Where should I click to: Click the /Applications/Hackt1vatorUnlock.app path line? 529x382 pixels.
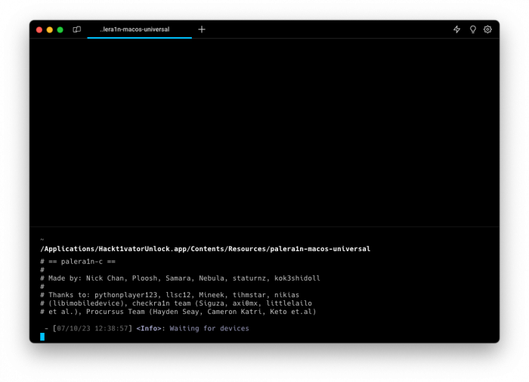(x=205, y=249)
